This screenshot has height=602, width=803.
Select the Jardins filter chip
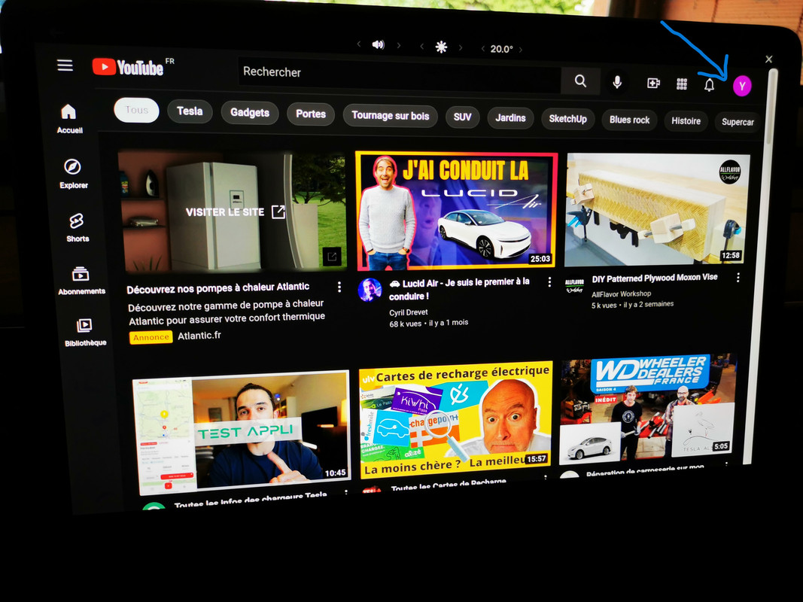point(510,118)
